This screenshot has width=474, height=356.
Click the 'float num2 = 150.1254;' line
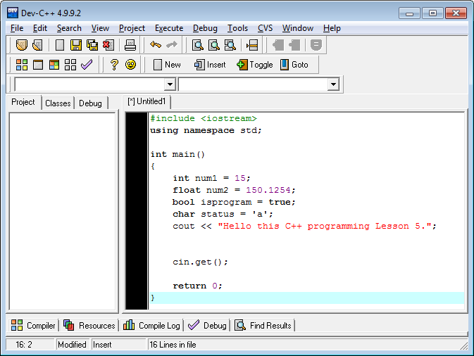tap(234, 190)
